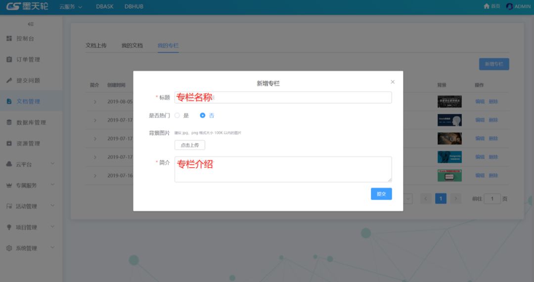This screenshot has width=534, height=282.
Task: Close the 新增专栏 dialog with X
Action: click(393, 82)
